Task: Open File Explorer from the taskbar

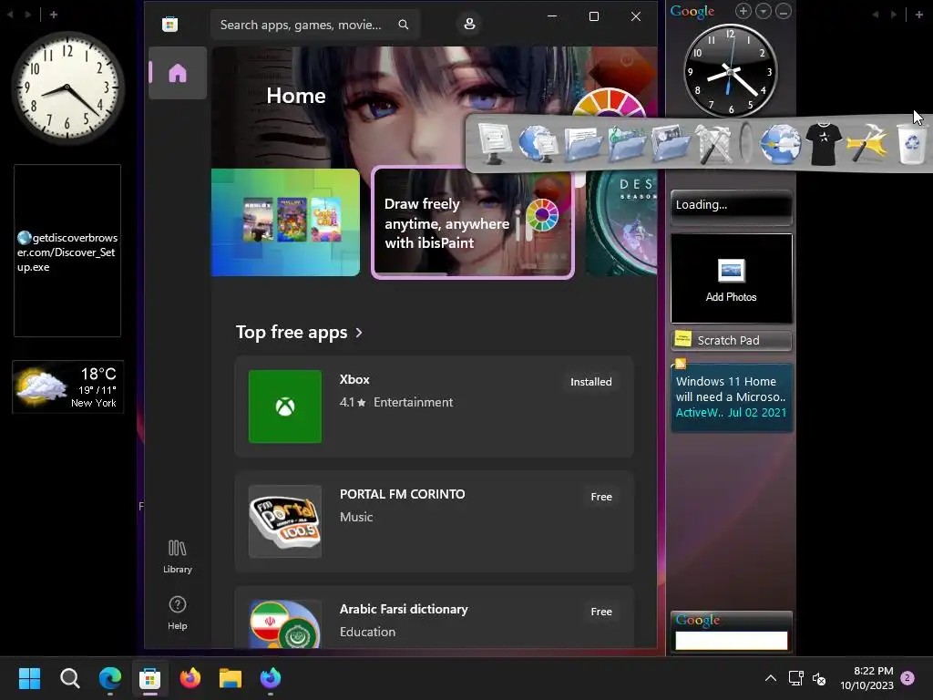Action: 231,678
